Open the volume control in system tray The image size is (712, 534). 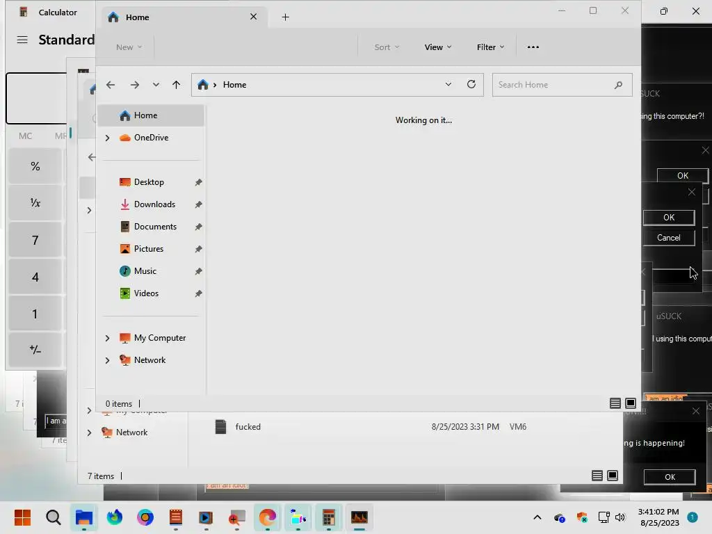point(620,517)
